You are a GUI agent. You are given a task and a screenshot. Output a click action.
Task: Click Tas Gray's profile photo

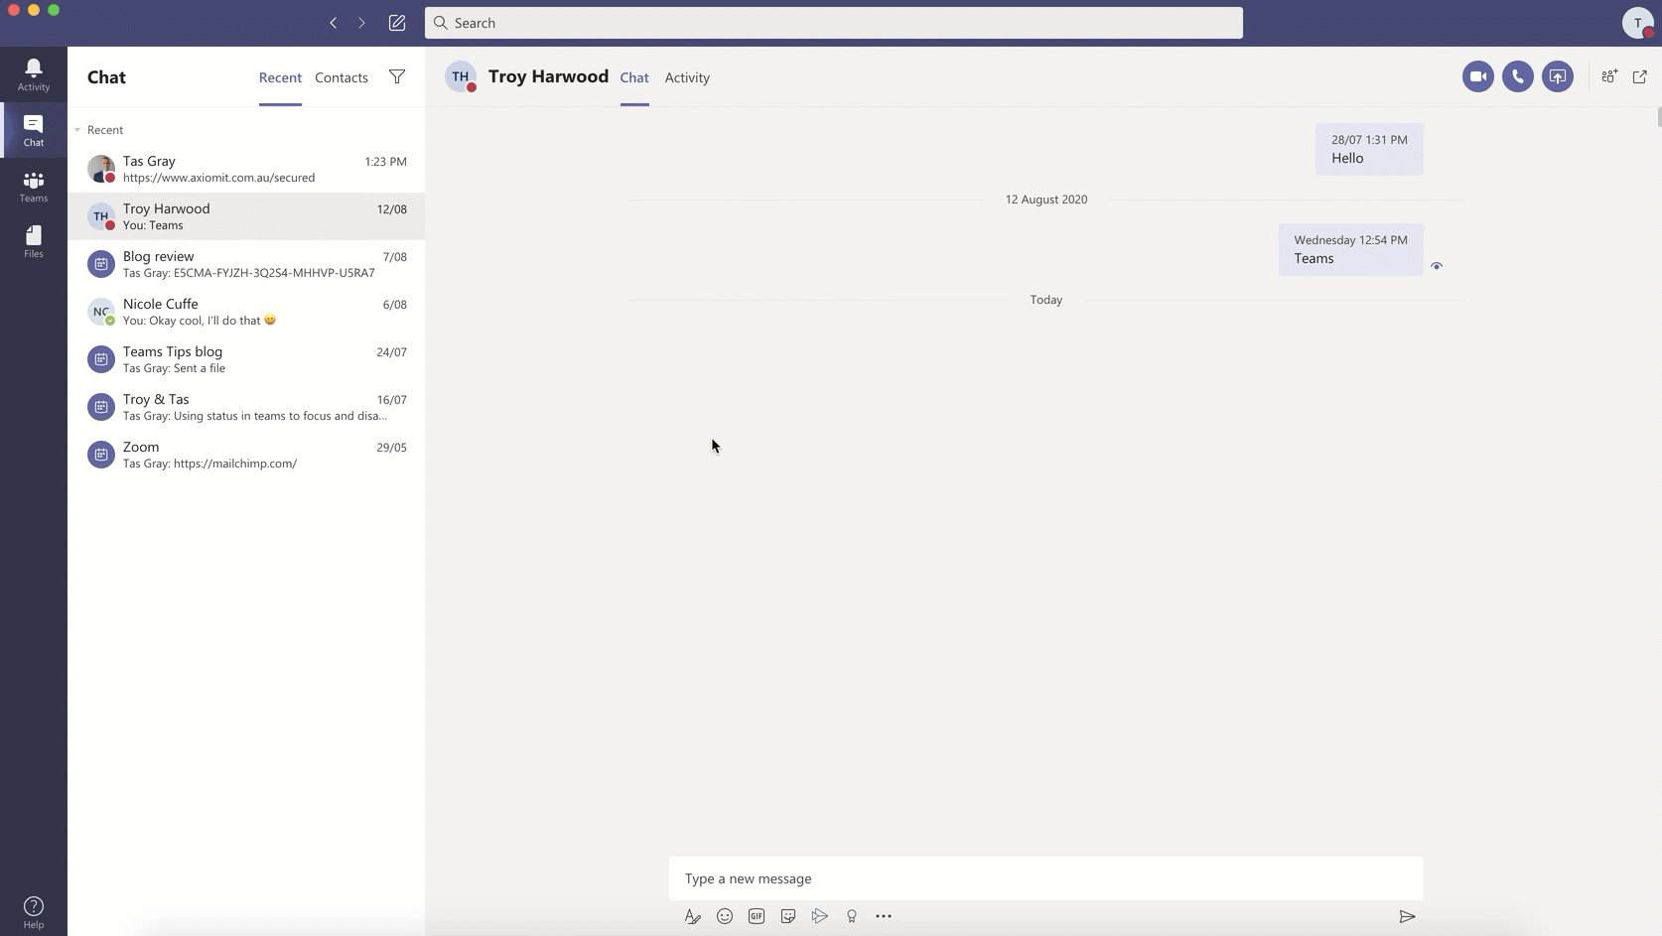pyautogui.click(x=101, y=169)
